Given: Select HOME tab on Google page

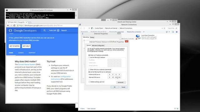Looking at the screenshot, I should pos(11,53).
